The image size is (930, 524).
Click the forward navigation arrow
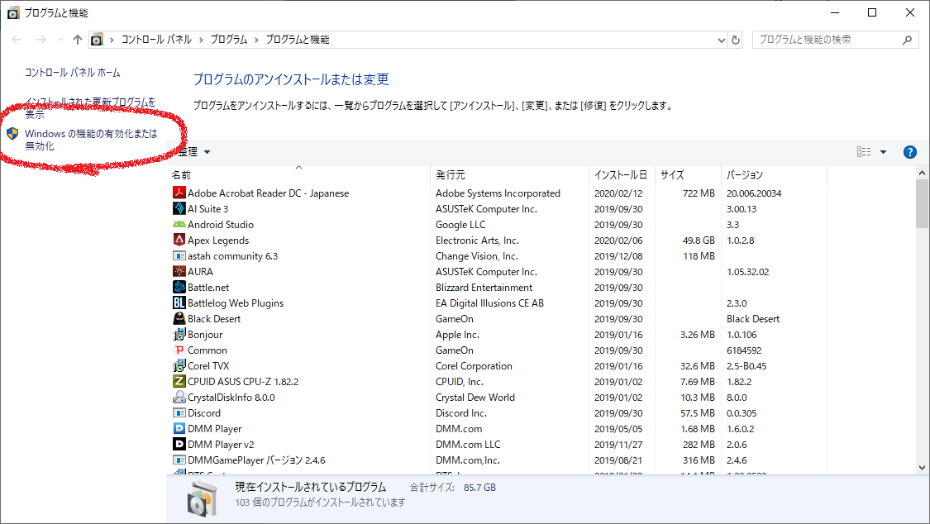pos(41,40)
